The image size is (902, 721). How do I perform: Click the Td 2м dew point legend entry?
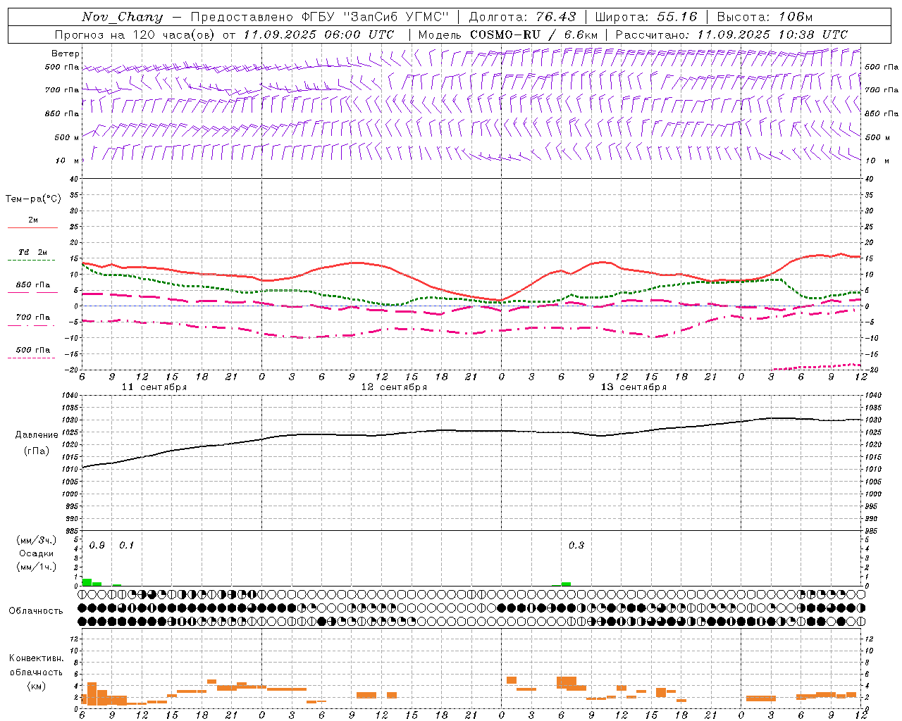click(x=32, y=252)
